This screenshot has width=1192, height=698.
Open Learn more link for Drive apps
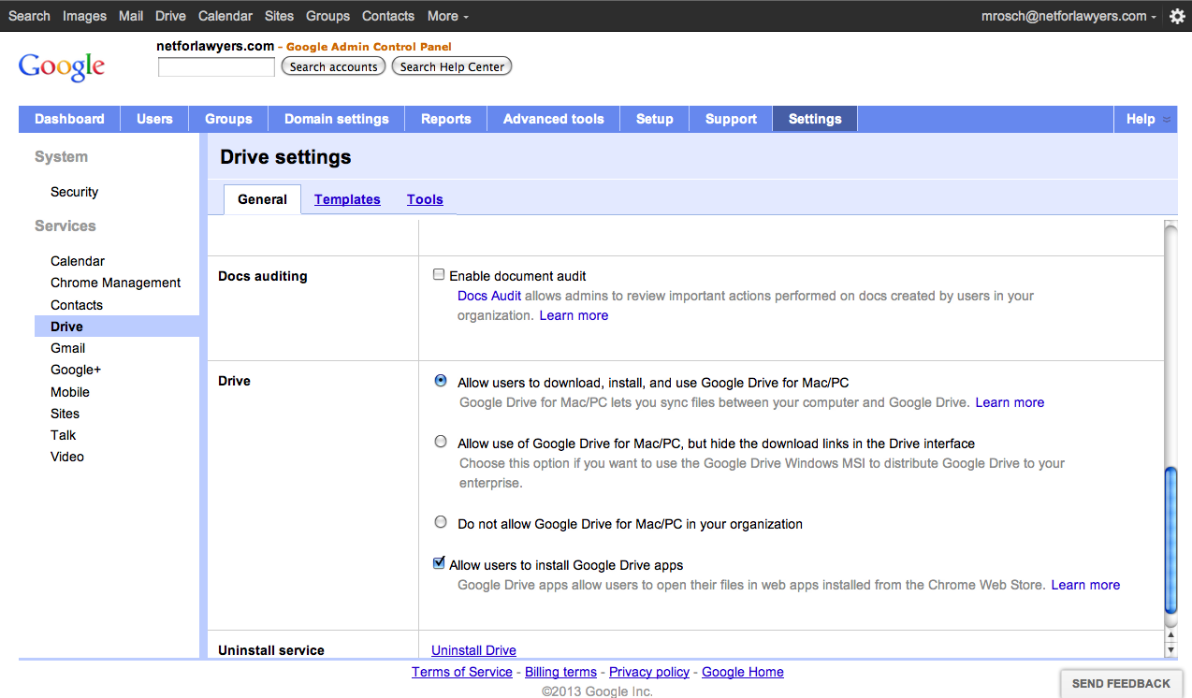pyautogui.click(x=1085, y=585)
